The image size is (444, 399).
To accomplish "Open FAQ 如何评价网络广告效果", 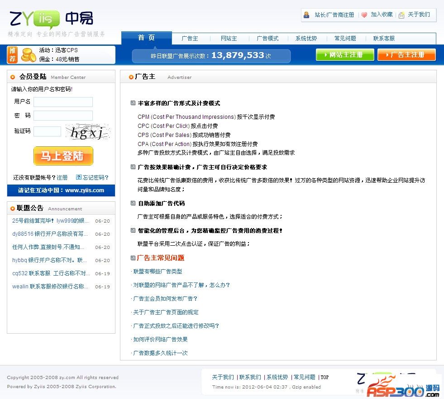I will click(160, 340).
